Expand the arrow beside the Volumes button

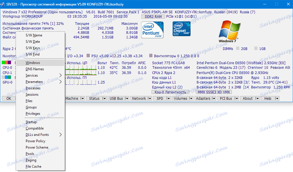191,99
